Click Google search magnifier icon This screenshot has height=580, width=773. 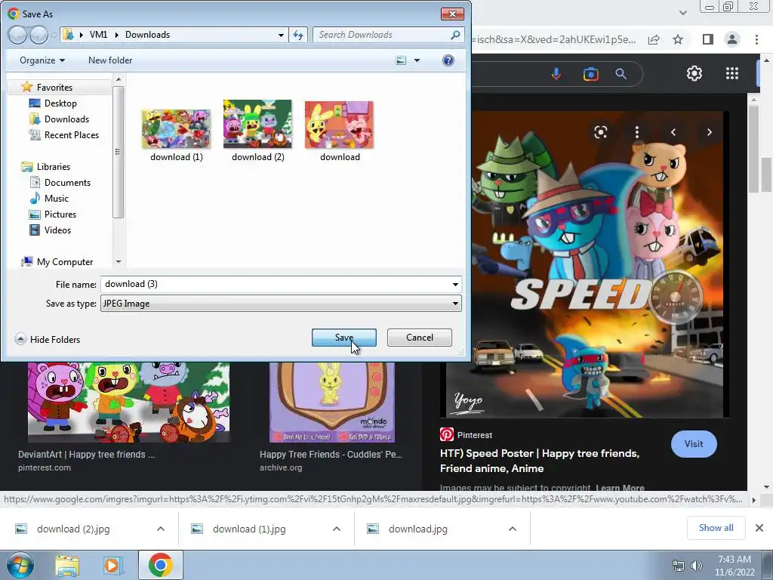click(621, 74)
